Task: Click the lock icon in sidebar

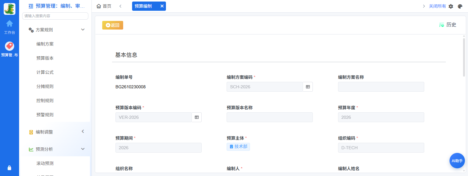Action: pyautogui.click(x=9, y=168)
